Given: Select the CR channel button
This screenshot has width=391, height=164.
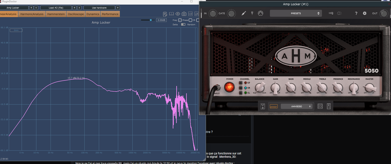Looking at the screenshot, I should coord(241,88).
